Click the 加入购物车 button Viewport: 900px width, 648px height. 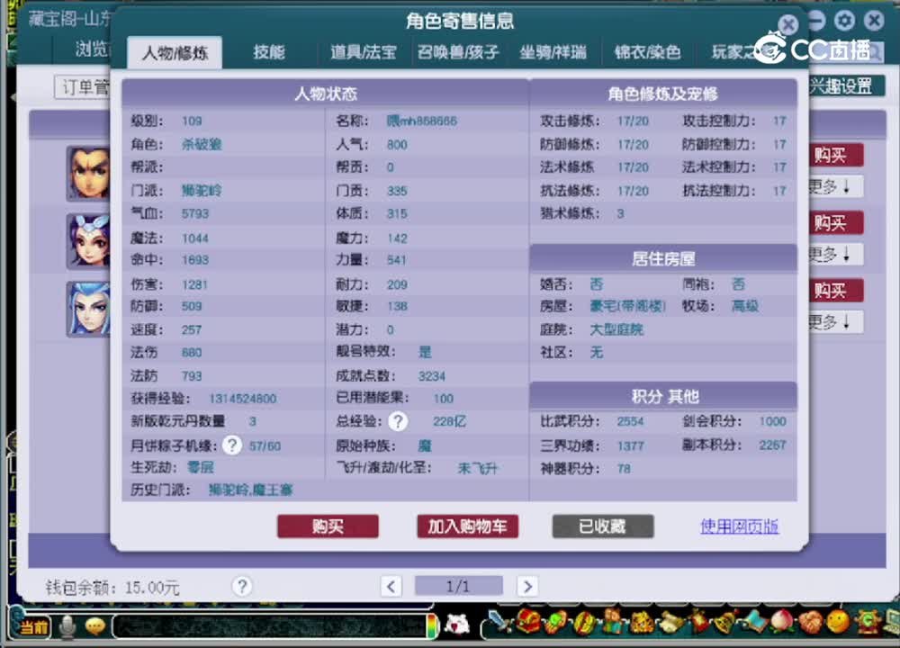click(x=467, y=527)
